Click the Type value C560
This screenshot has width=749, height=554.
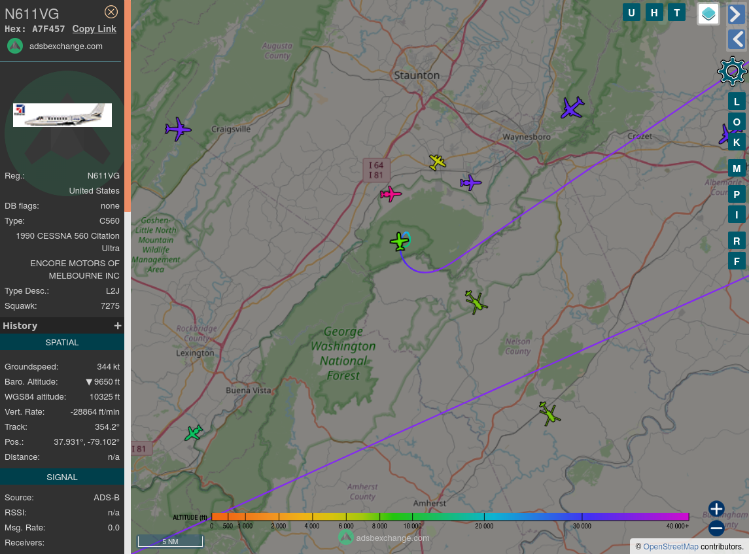coord(109,221)
